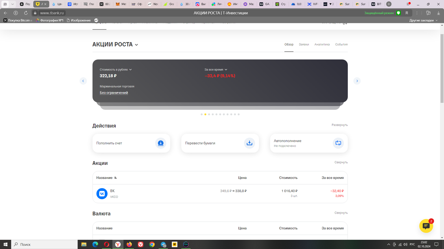The height and width of the screenshot is (249, 444).
Task: Open the VK stock logo icon
Action: click(x=102, y=194)
